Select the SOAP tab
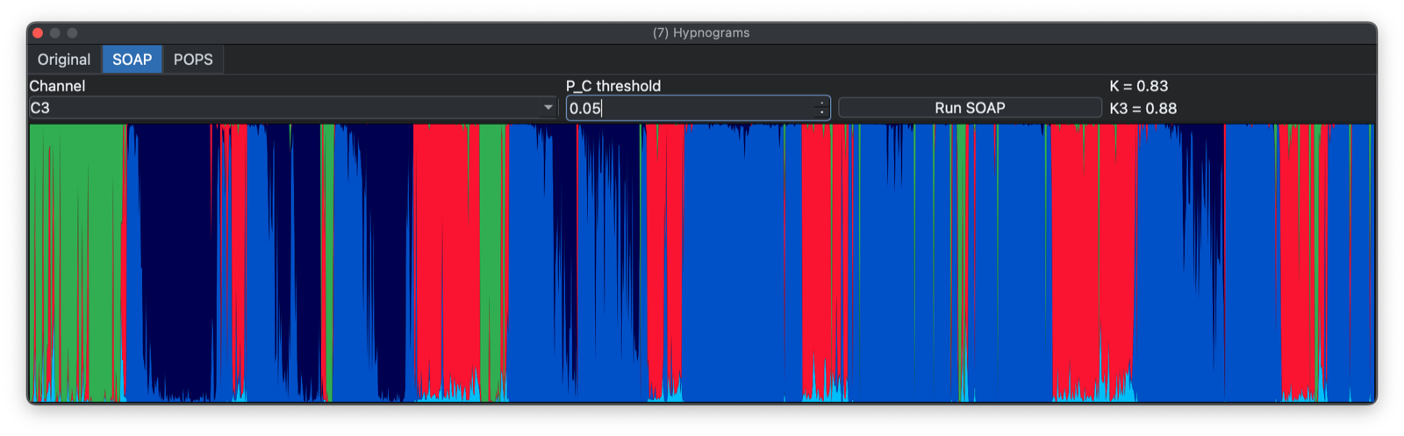The height and width of the screenshot is (436, 1404). tap(133, 60)
